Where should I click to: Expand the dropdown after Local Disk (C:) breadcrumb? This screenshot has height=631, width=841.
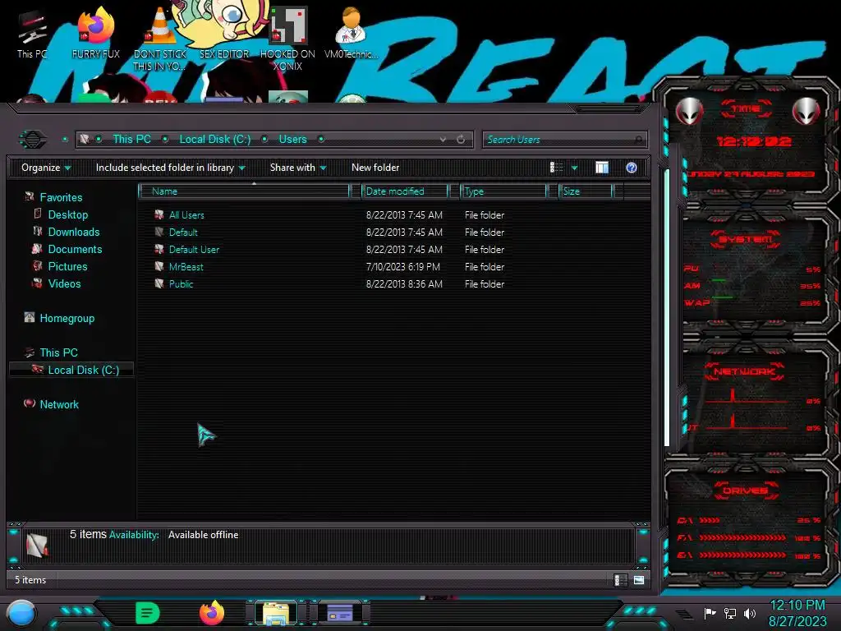(264, 140)
